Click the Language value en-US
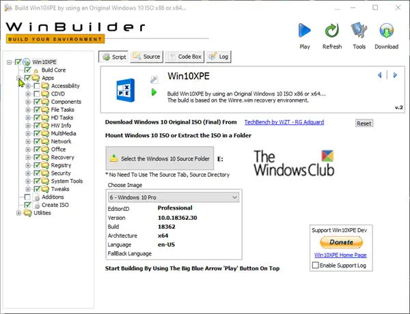Viewport: 410px width, 314px height. (x=166, y=244)
